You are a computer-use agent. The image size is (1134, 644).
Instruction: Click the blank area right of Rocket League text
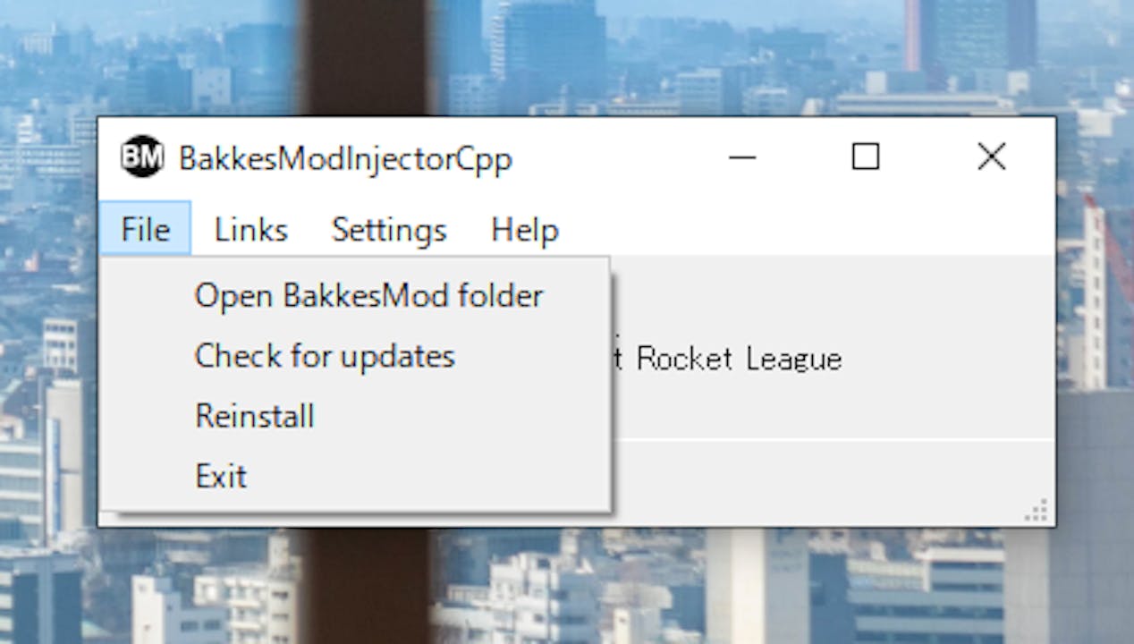click(x=948, y=359)
